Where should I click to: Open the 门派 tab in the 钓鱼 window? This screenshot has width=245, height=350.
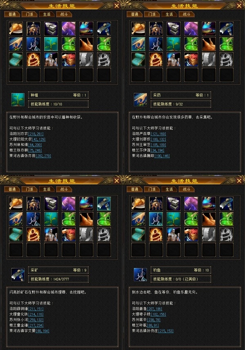pyautogui.click(x=152, y=189)
